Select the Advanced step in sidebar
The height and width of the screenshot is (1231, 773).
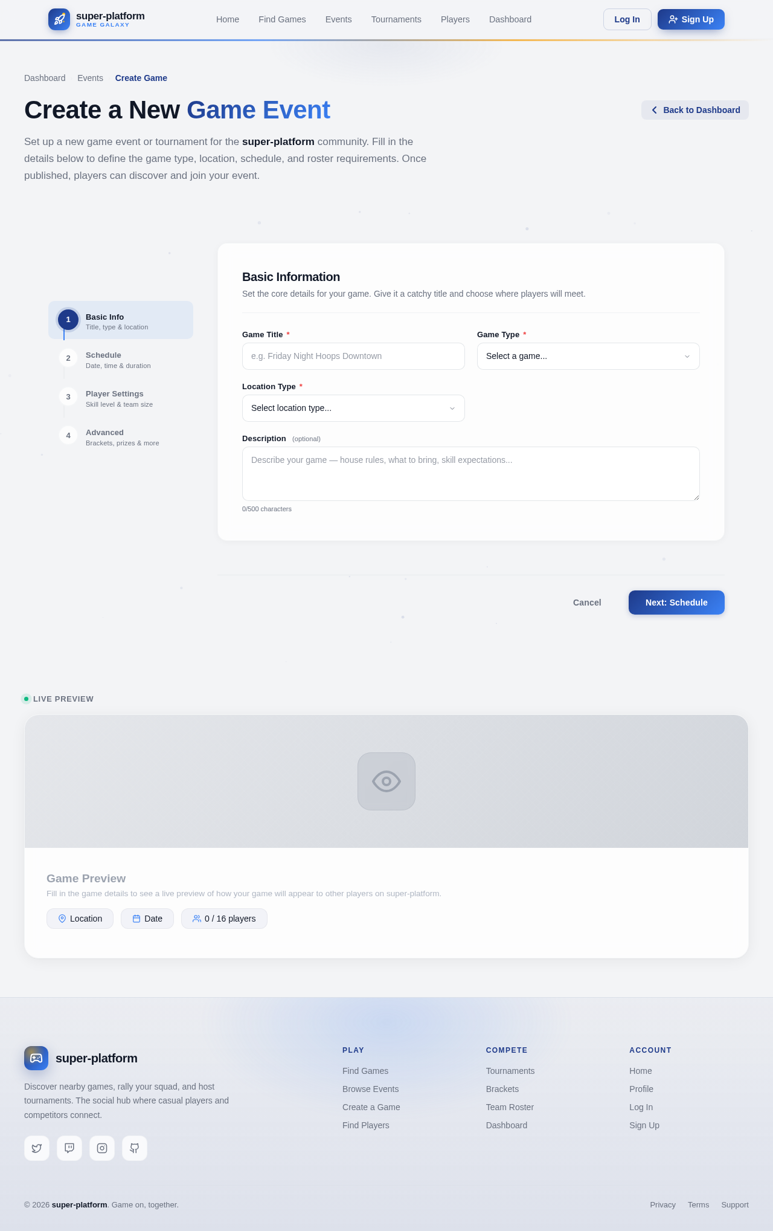coord(121,436)
